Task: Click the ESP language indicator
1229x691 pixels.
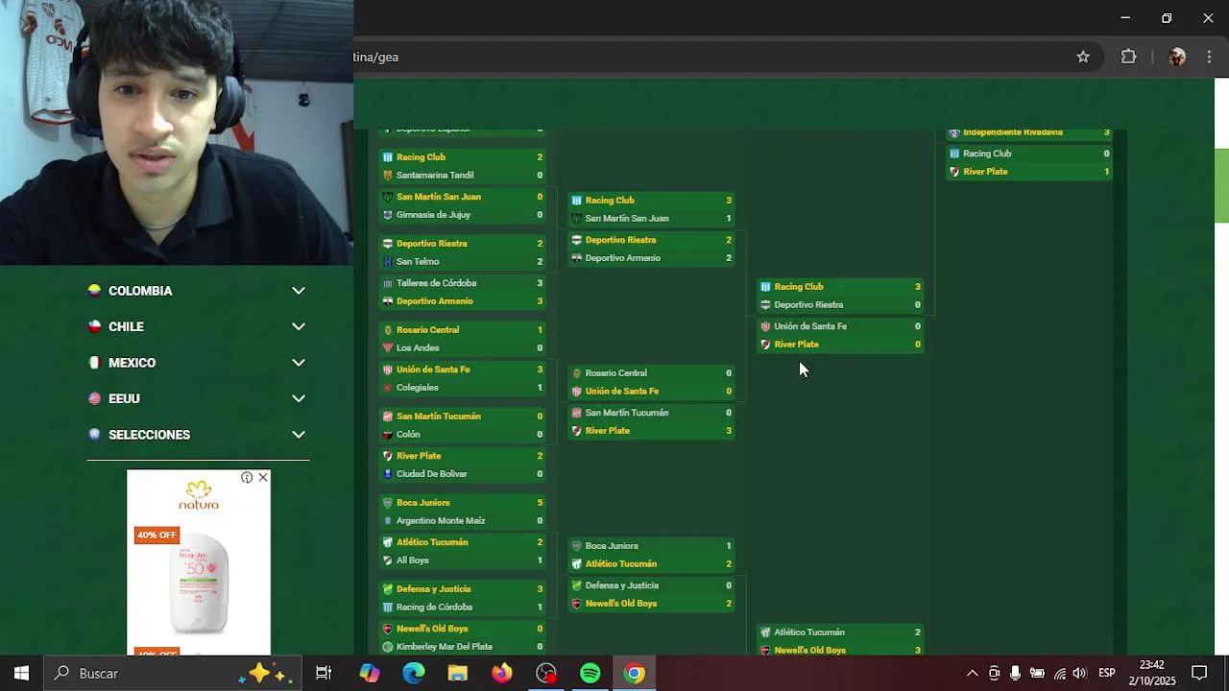Action: coord(1107,674)
